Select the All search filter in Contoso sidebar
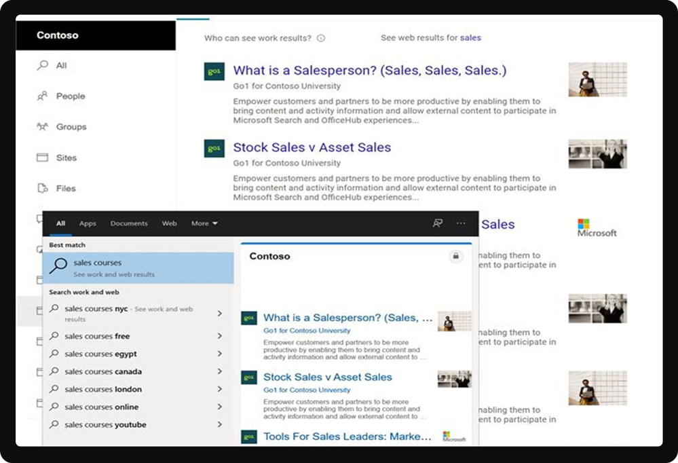This screenshot has height=463, width=678. pyautogui.click(x=61, y=65)
